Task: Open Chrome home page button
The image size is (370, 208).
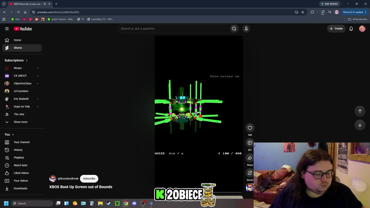Action: (x=25, y=12)
